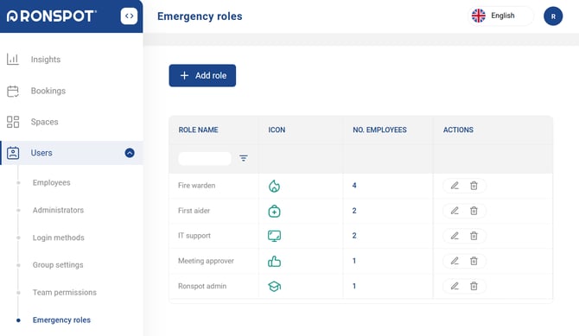This screenshot has height=336, width=579.
Task: Open the First aider employee count 2
Action: pos(354,211)
